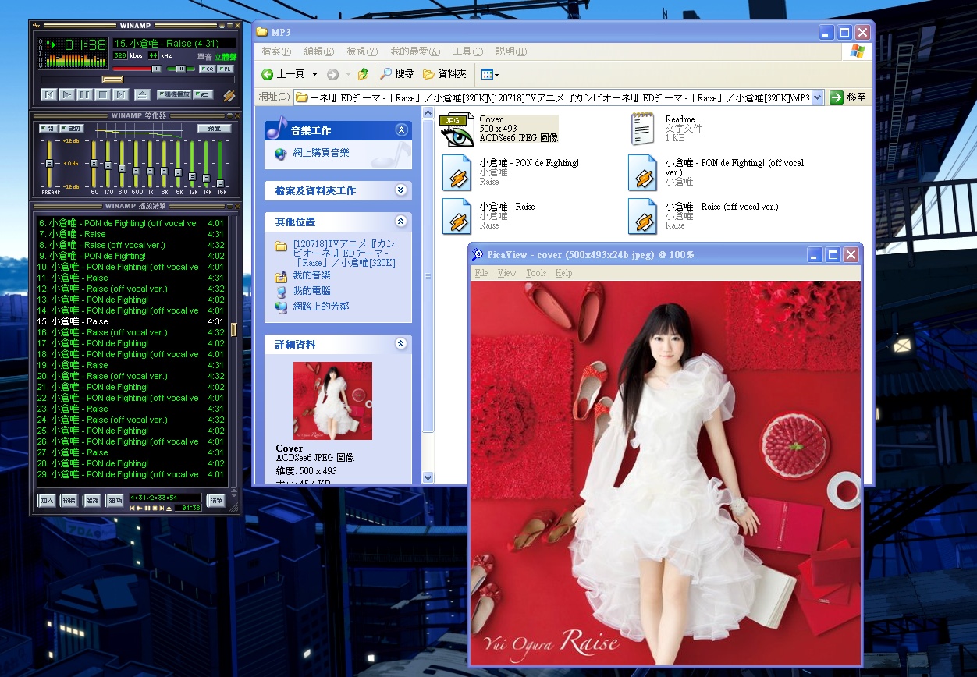Open the 我的最愛(A) favorites menu
The width and height of the screenshot is (977, 677).
coord(415,51)
